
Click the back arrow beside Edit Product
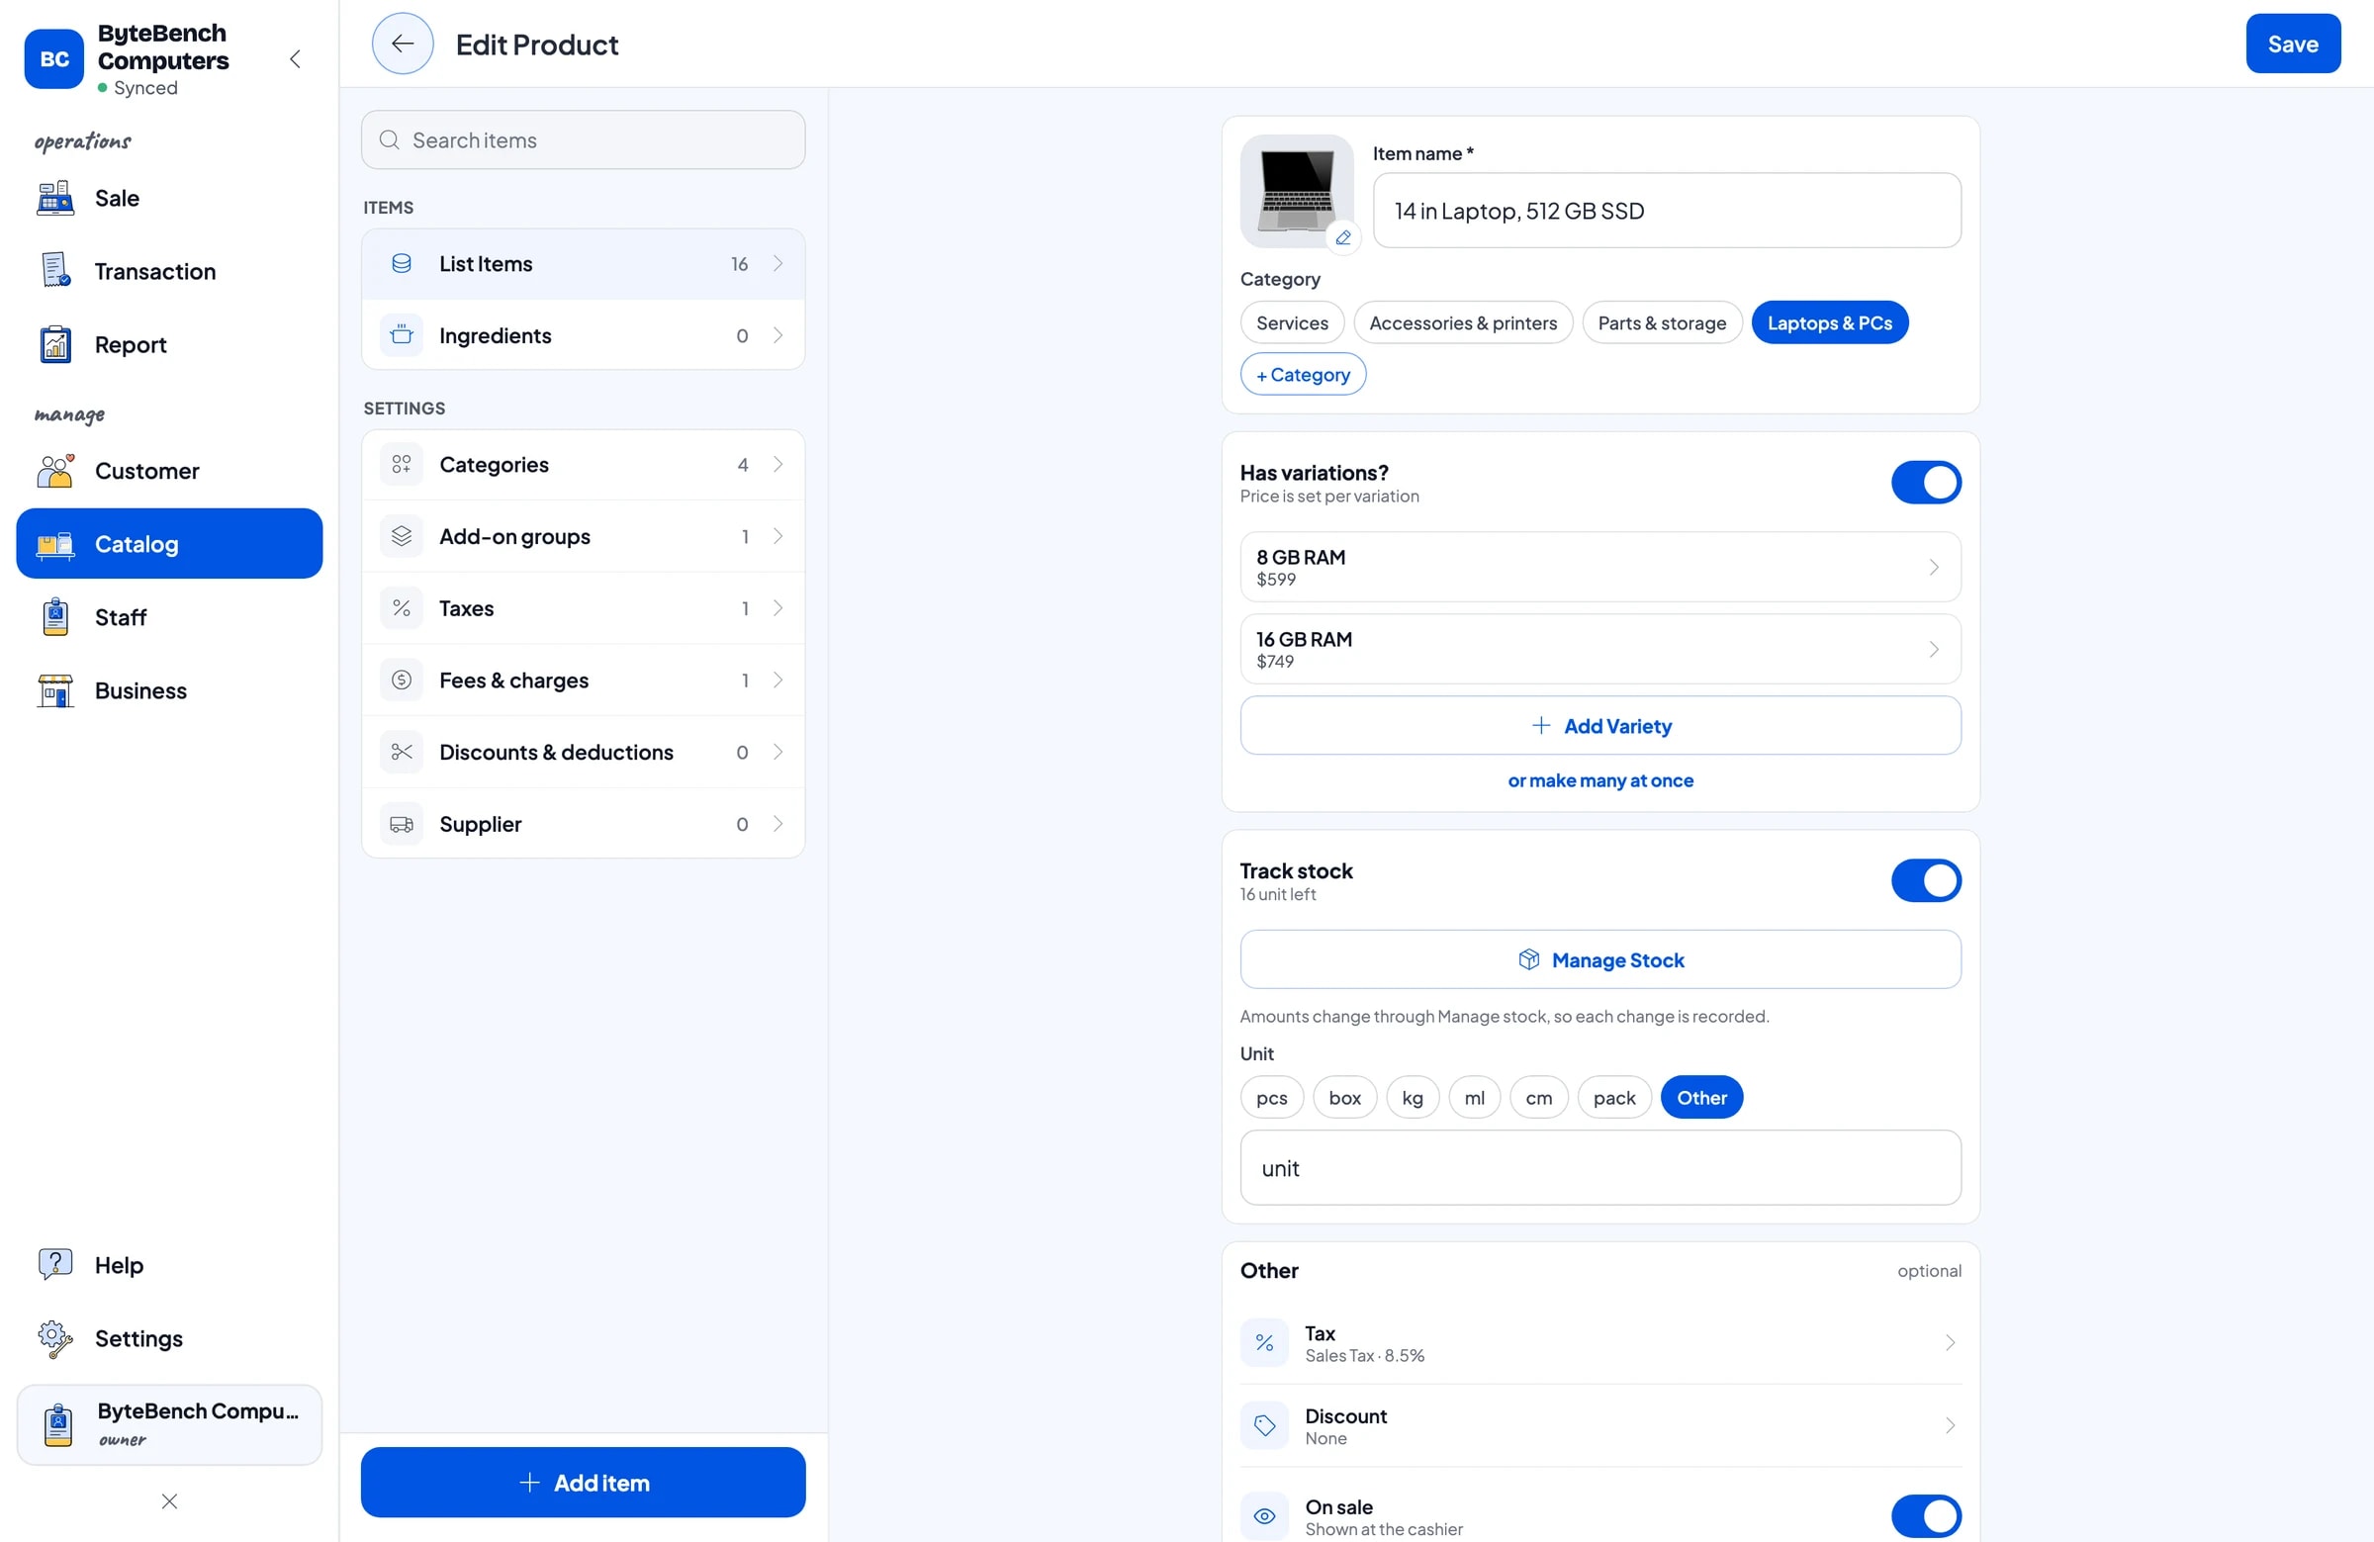coord(402,44)
